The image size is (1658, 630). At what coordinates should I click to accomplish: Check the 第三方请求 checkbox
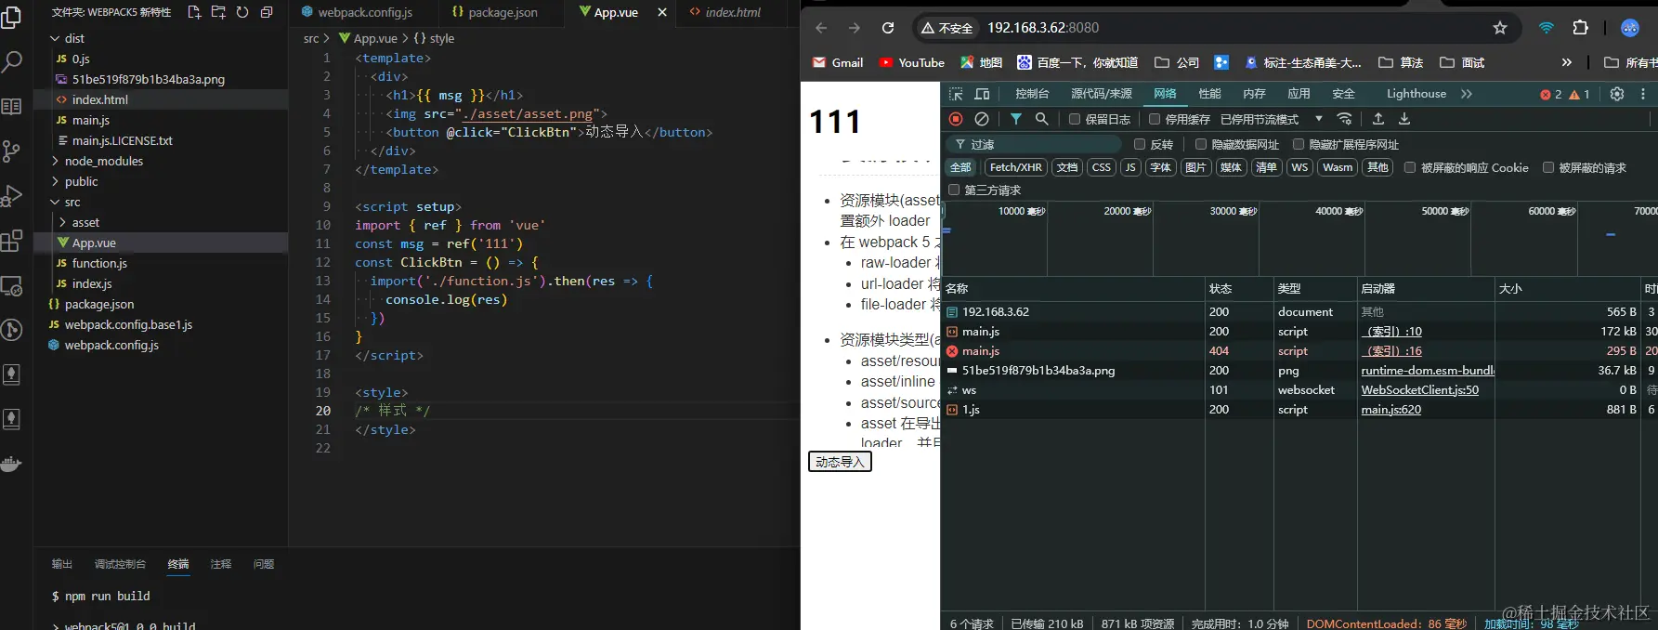click(954, 190)
